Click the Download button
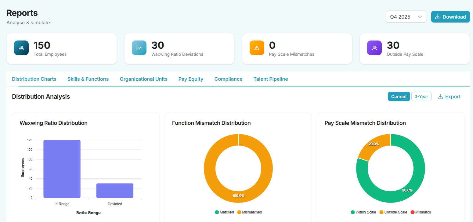Viewport: 473px width, 222px height. coord(450,17)
